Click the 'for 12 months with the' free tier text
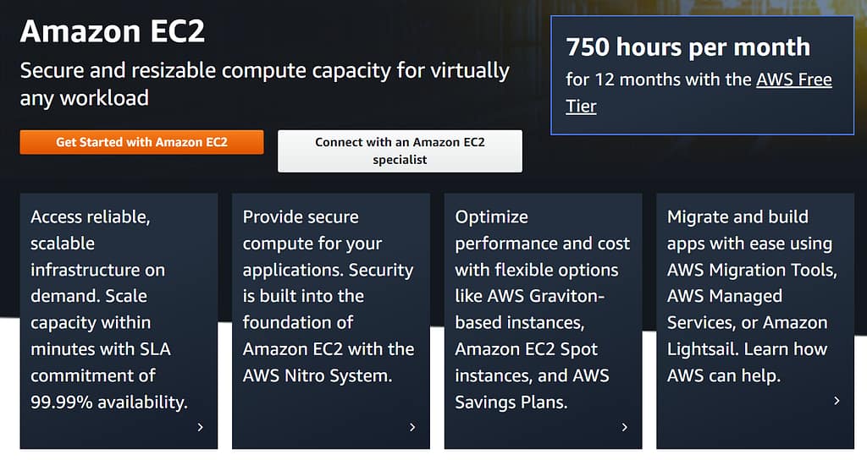This screenshot has width=867, height=460. pos(659,80)
